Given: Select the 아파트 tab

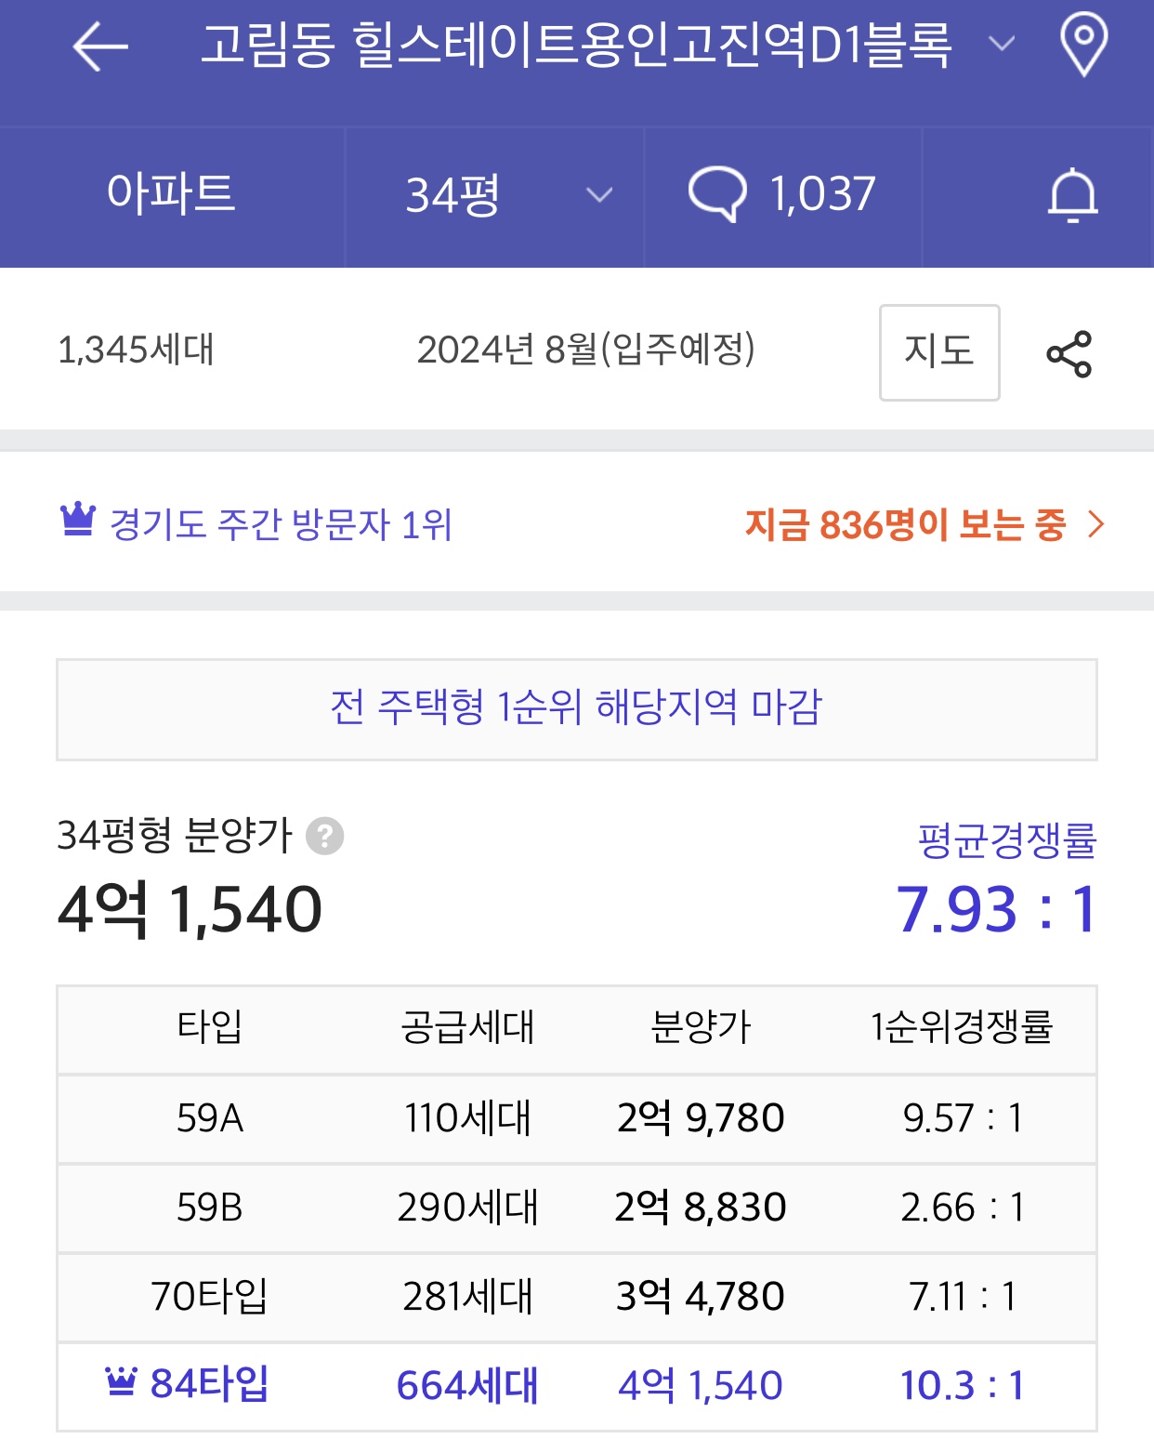Looking at the screenshot, I should coord(171,193).
